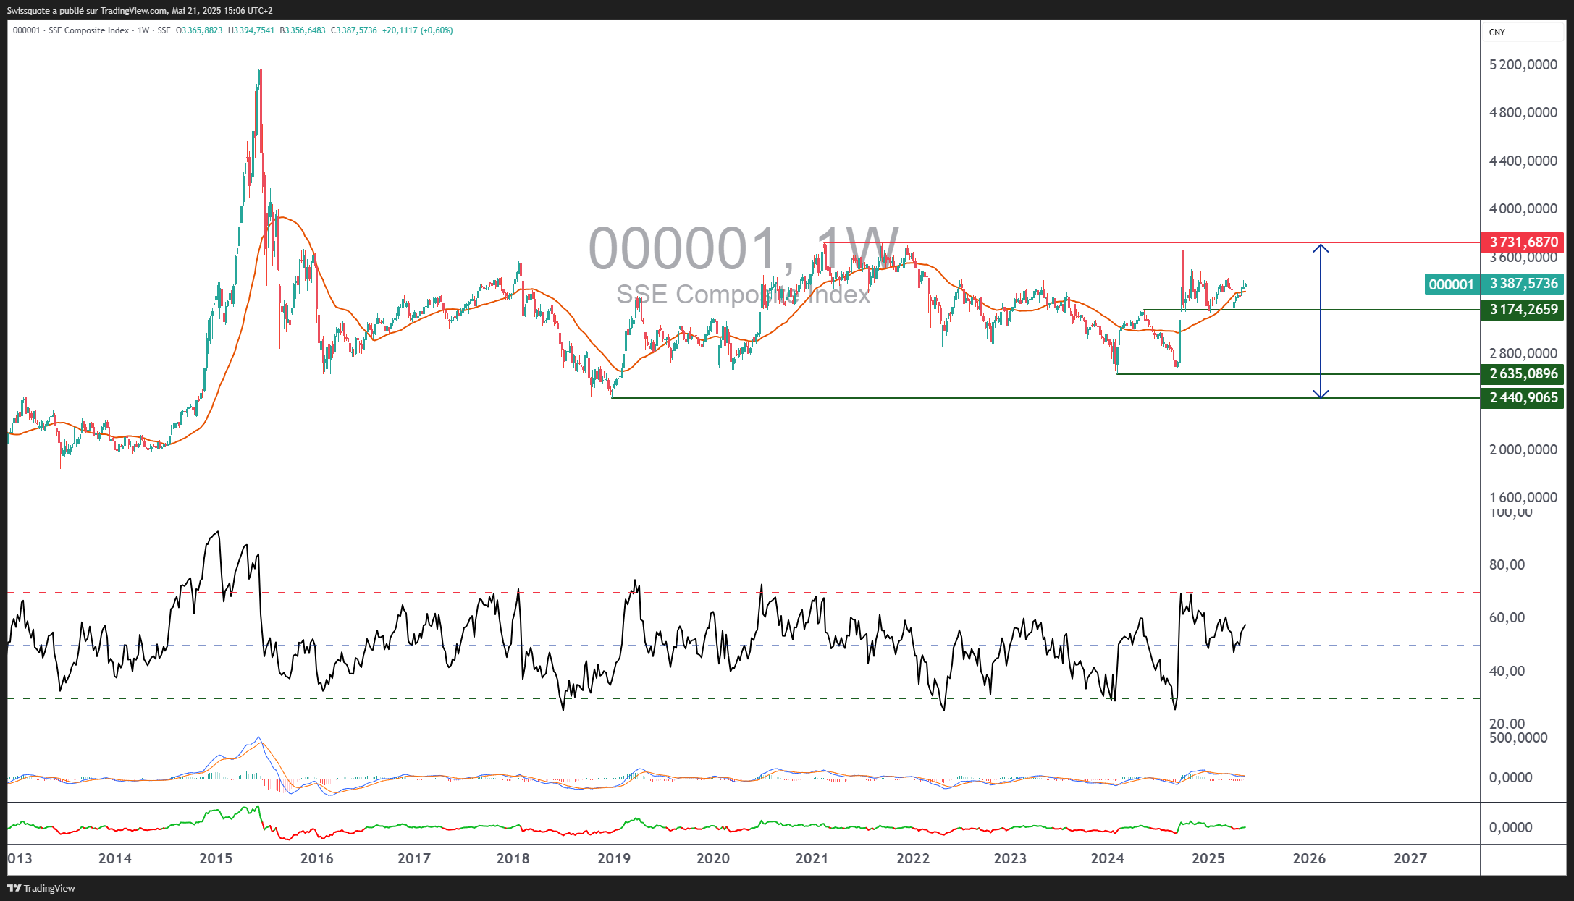
Task: Select the green 2 635,0896 price label
Action: pos(1523,374)
